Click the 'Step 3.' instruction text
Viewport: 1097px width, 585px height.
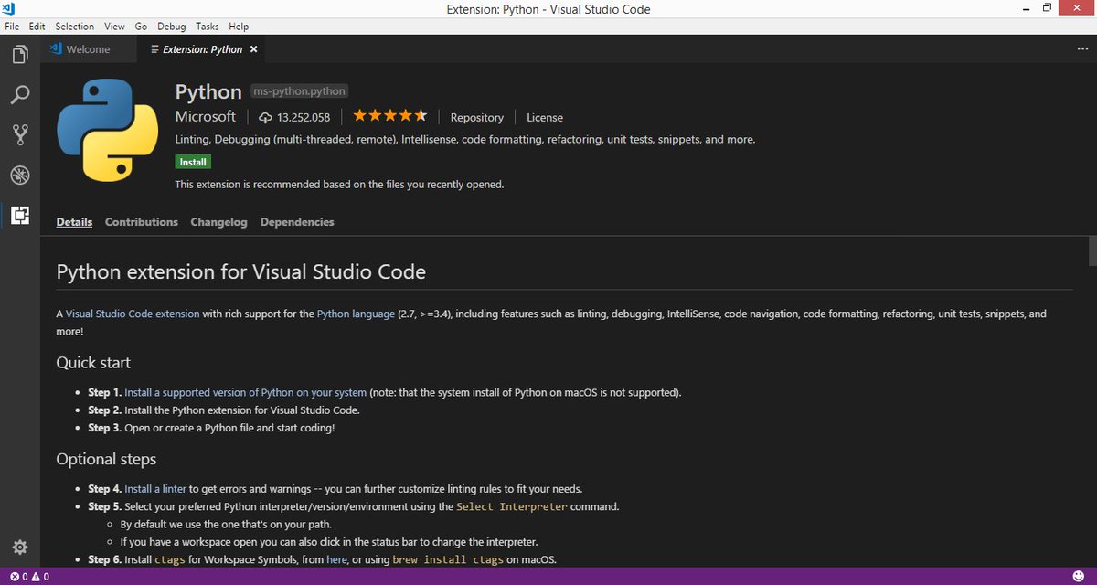[x=211, y=428]
